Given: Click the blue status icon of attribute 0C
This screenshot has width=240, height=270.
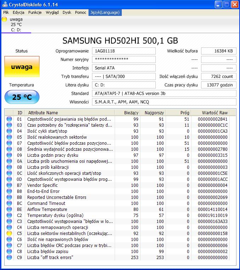Looking at the screenshot, I should (x=9, y=173).
